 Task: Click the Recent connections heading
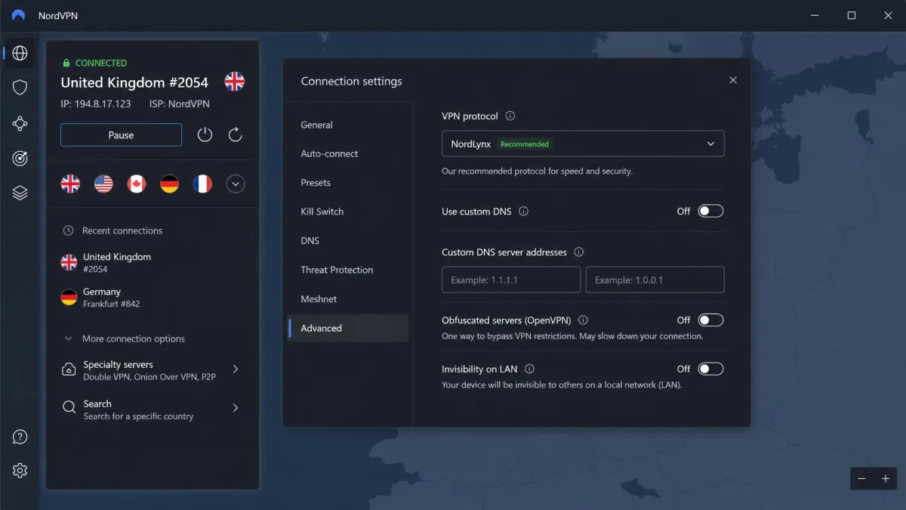[x=122, y=231]
